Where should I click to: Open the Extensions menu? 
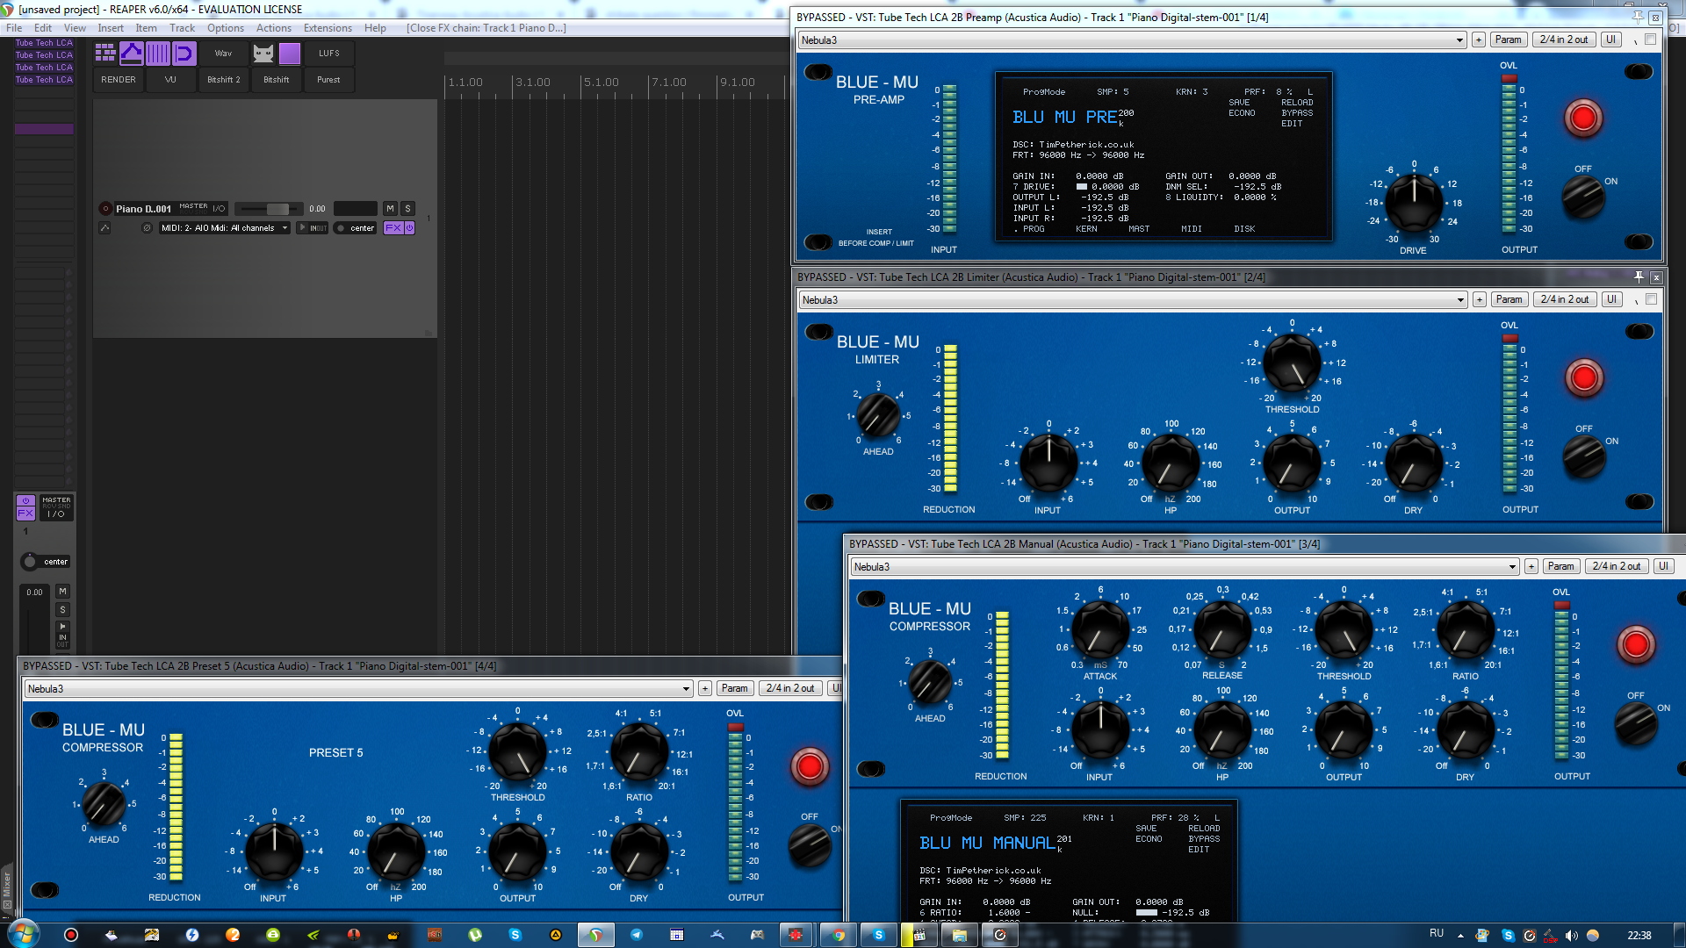[x=328, y=28]
